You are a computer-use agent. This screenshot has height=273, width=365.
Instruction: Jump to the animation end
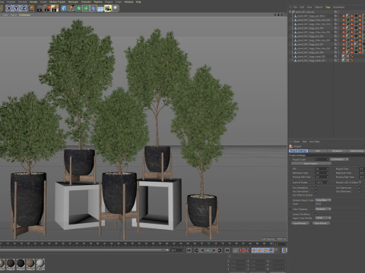[x=227, y=250]
